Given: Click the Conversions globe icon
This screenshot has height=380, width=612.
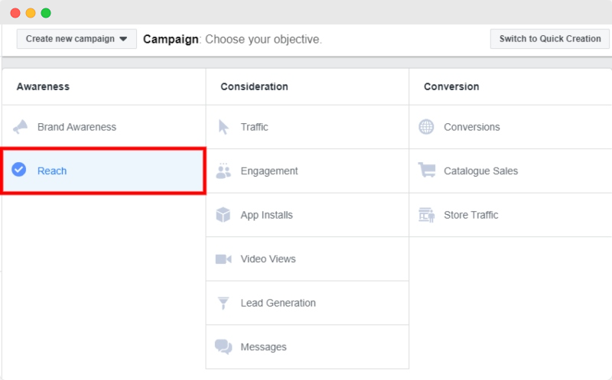Looking at the screenshot, I should (x=426, y=127).
